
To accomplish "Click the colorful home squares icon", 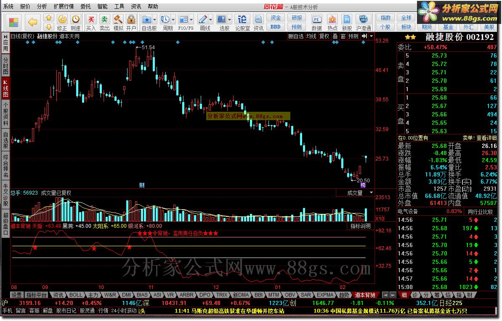I will (x=13, y=22).
